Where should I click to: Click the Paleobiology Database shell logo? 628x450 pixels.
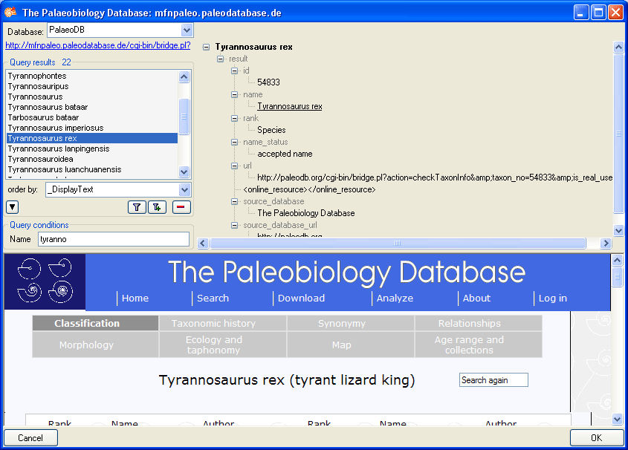45,281
